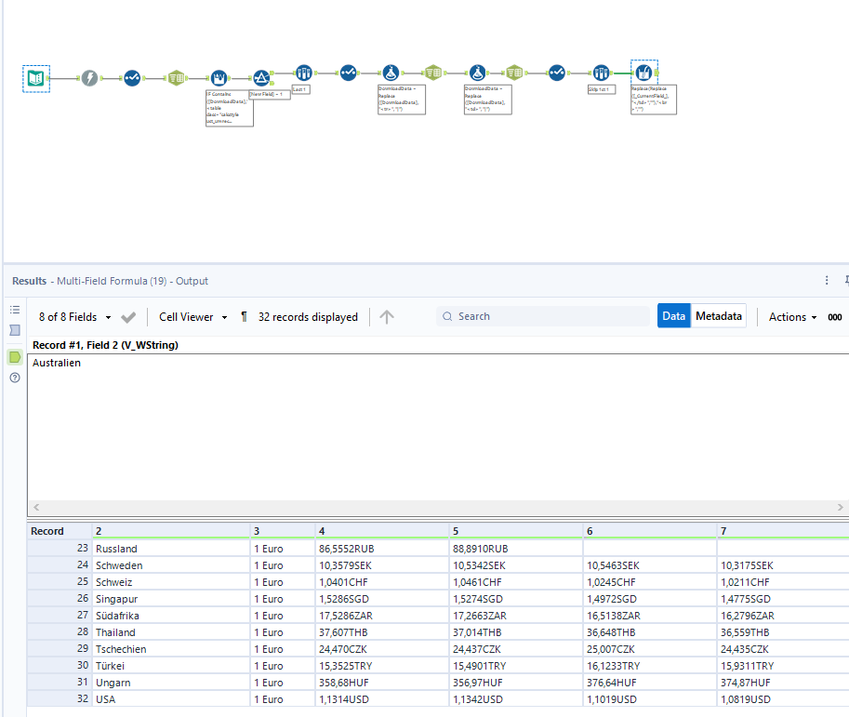Click the Download tool with lightning icon
This screenshot has width=849, height=717.
pos(90,78)
